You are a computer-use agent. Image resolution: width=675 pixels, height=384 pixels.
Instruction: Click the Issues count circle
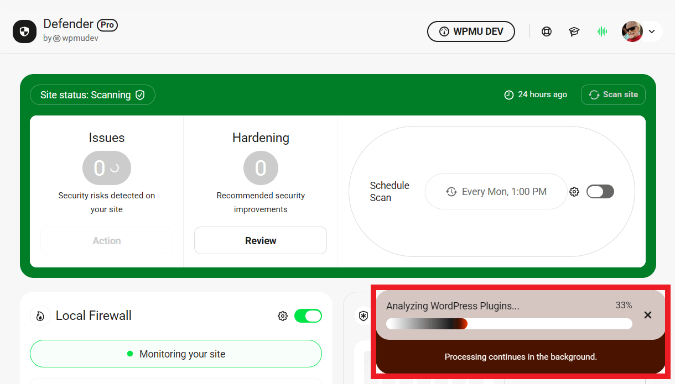(107, 168)
